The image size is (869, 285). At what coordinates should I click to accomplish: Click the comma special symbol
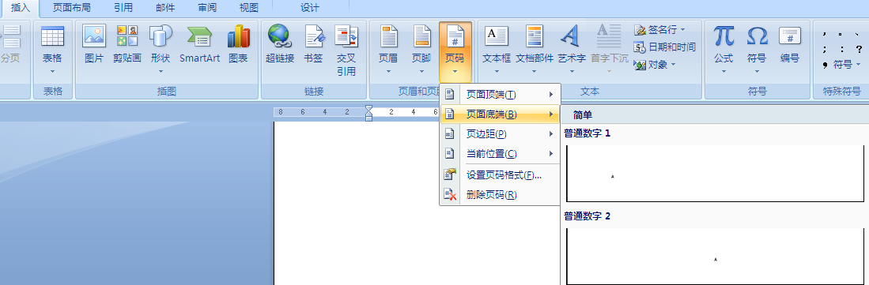[826, 34]
